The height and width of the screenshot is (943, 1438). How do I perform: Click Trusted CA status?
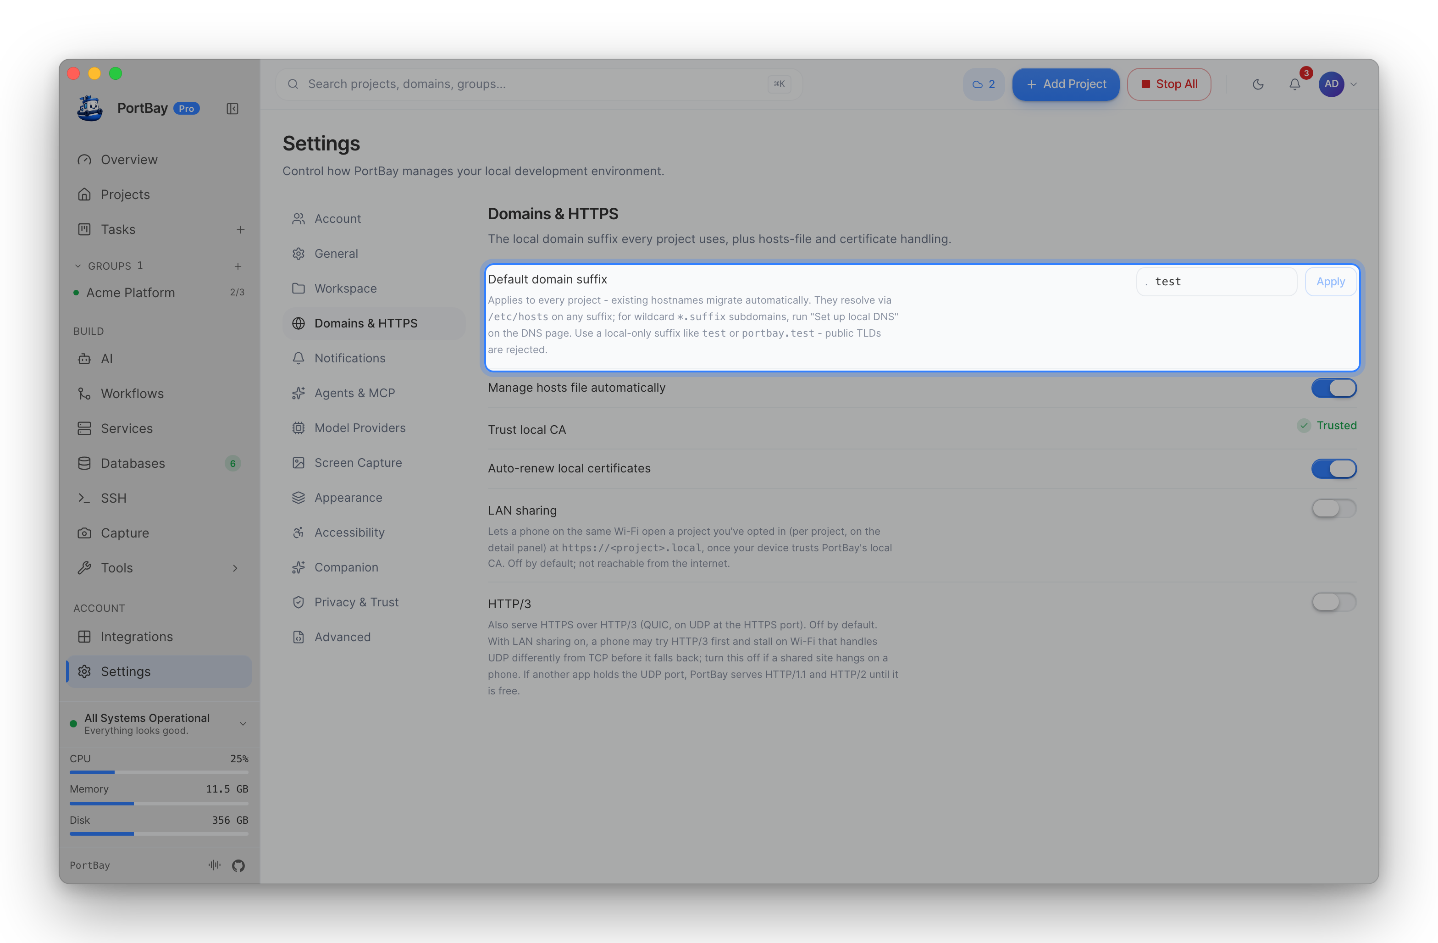coord(1327,426)
